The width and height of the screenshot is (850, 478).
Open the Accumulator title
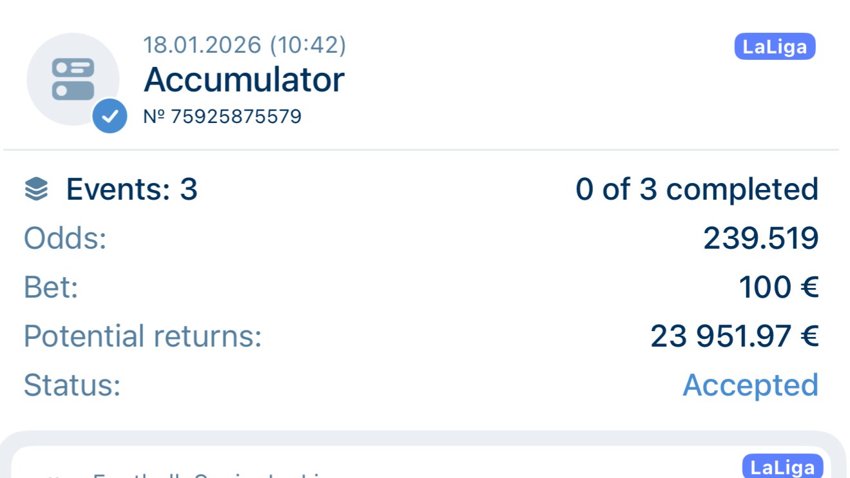244,80
